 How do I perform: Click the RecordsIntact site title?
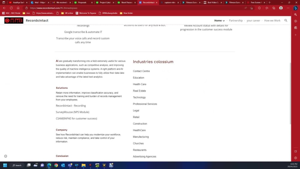[37, 20]
